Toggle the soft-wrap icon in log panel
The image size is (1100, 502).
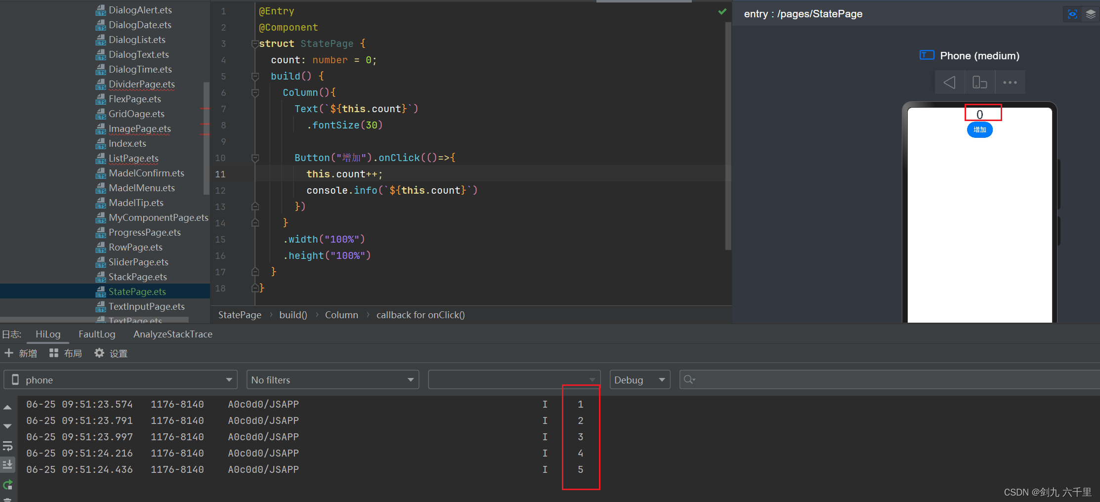tap(7, 446)
